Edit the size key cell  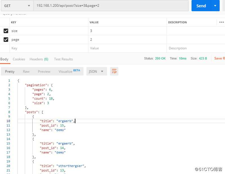click(49, 31)
